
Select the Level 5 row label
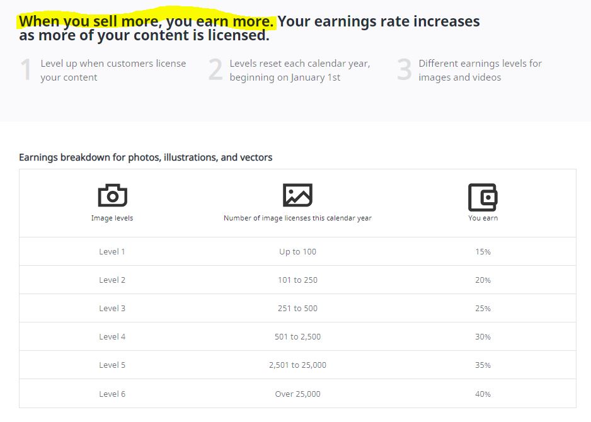(112, 365)
